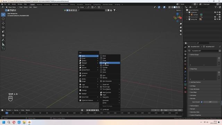Select the Scale tool in left toolbar

3,32
